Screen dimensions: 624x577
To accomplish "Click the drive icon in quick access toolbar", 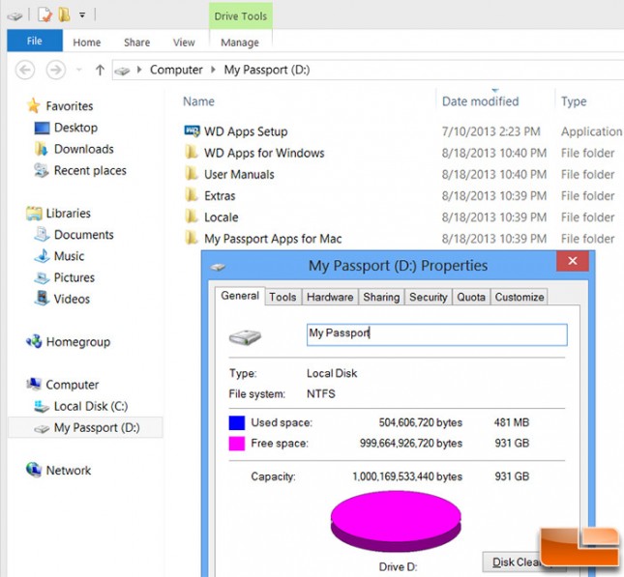I will (x=15, y=15).
